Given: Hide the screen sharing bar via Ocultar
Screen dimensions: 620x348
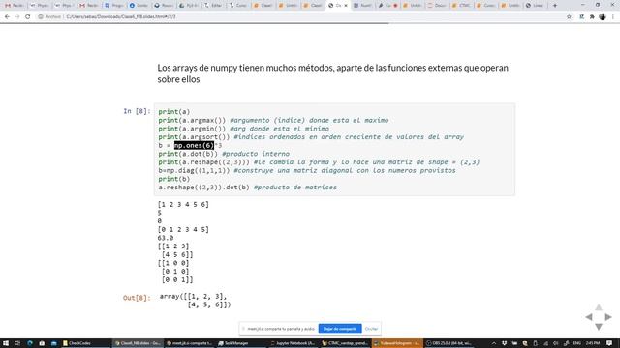Looking at the screenshot, I should pos(371,329).
